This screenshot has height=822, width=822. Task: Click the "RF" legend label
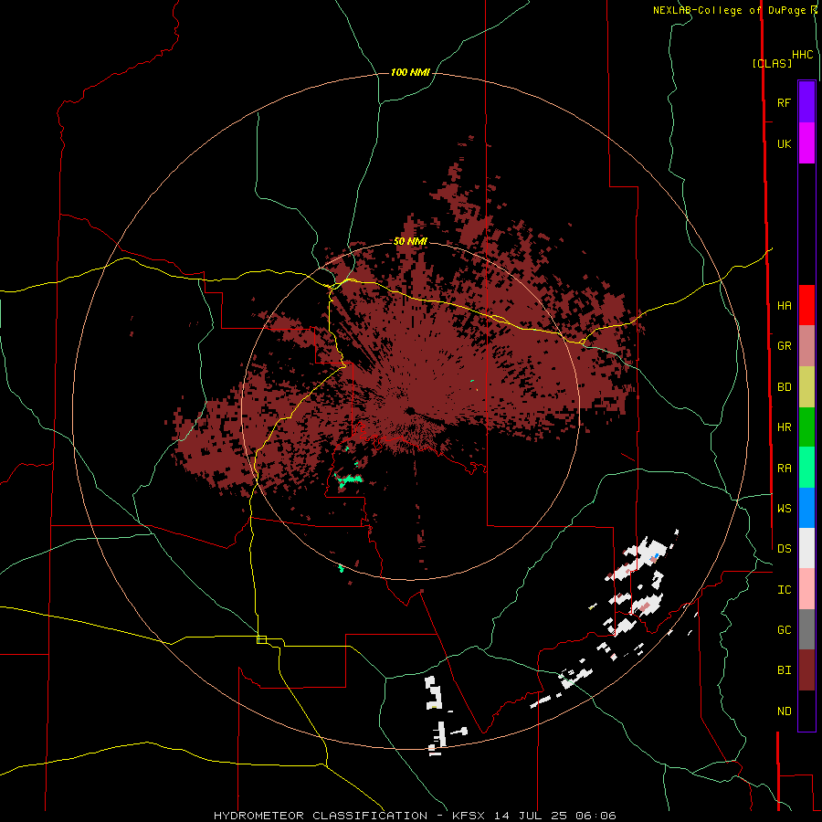pyautogui.click(x=784, y=102)
